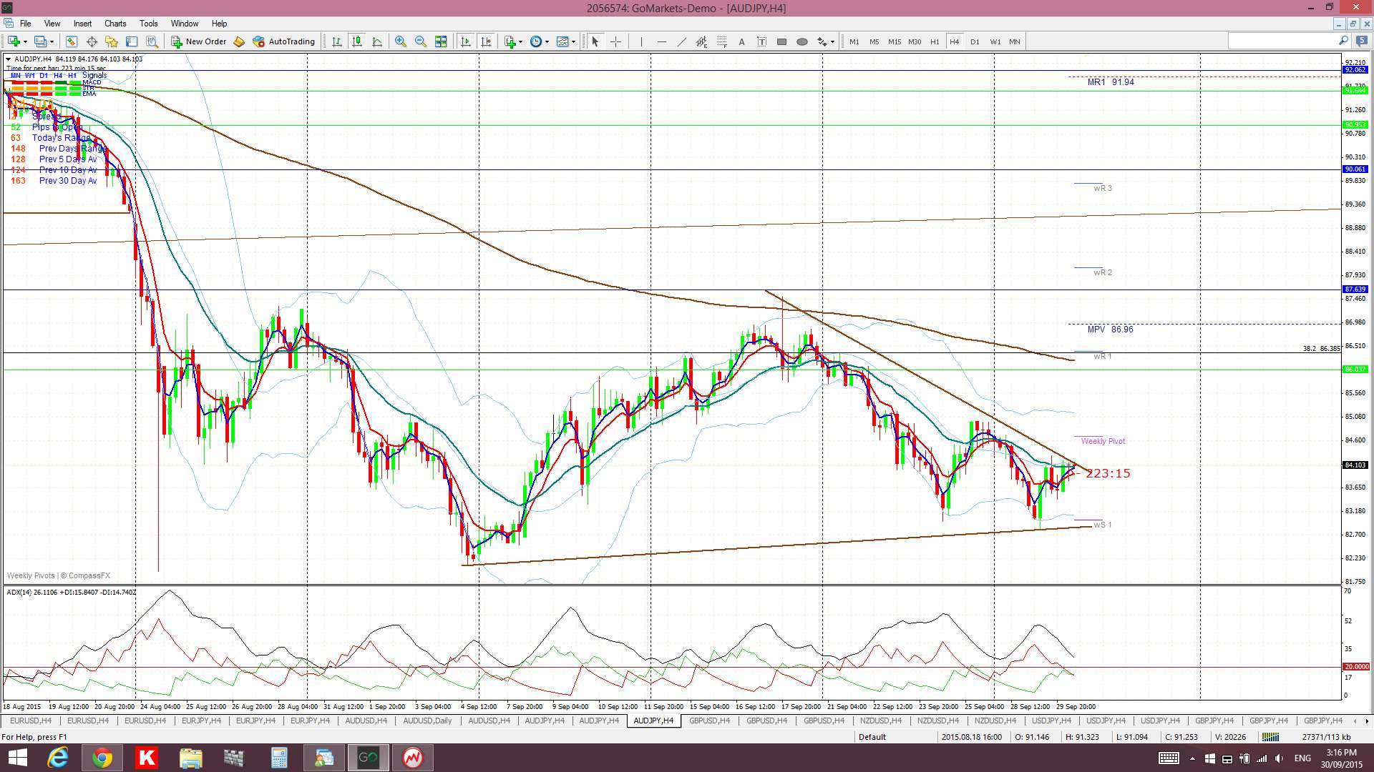Select the text label tool
Screen dimensions: 1374x772
click(761, 41)
